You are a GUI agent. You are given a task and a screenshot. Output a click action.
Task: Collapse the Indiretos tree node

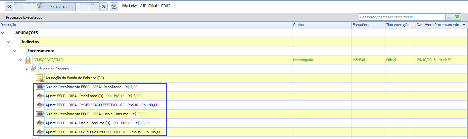pos(9,42)
